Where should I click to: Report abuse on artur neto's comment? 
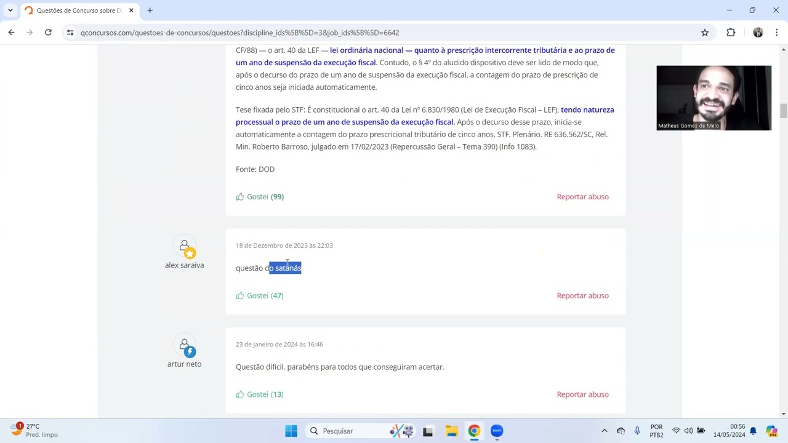click(x=582, y=394)
